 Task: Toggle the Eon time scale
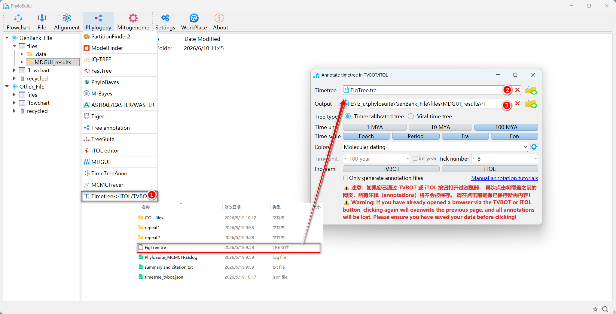click(x=514, y=136)
